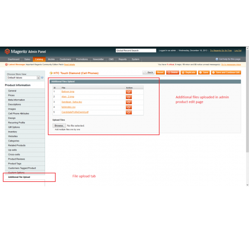Click the store view help icon

(x=42, y=78)
